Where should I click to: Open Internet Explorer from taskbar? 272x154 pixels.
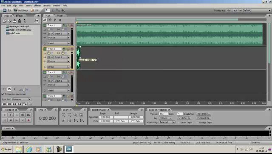(29, 149)
